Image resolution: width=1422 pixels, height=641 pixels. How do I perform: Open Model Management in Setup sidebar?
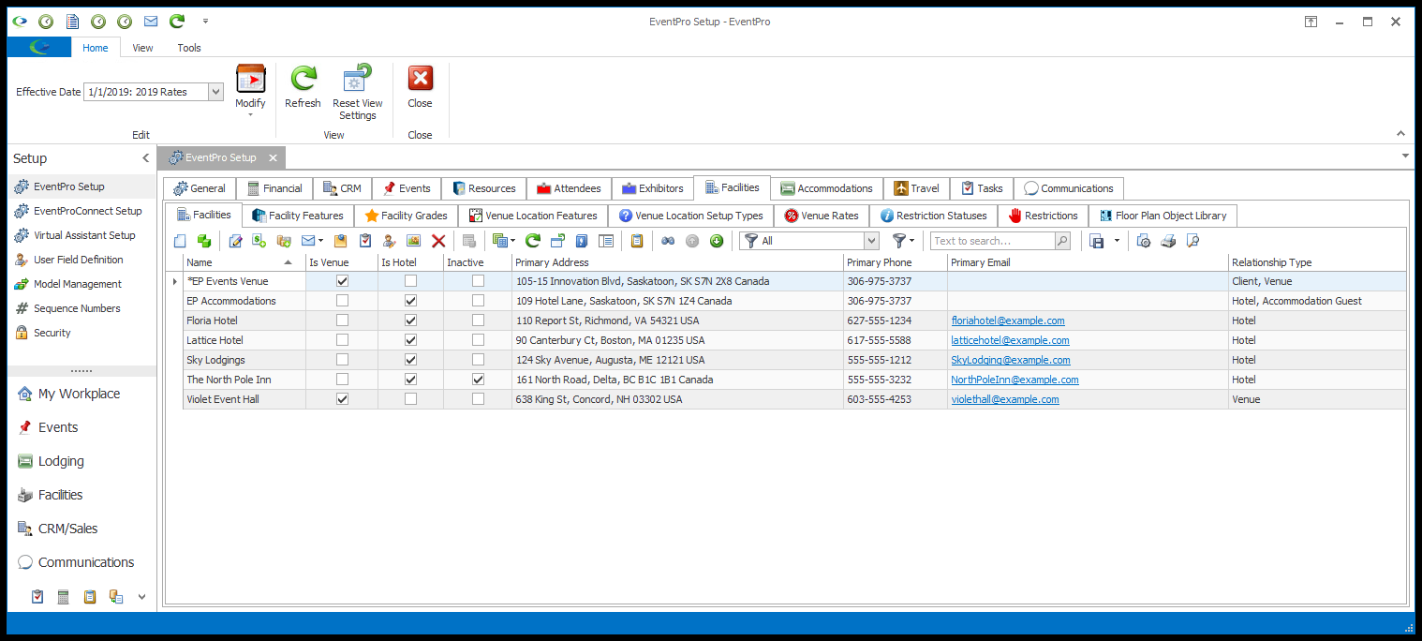click(x=78, y=284)
